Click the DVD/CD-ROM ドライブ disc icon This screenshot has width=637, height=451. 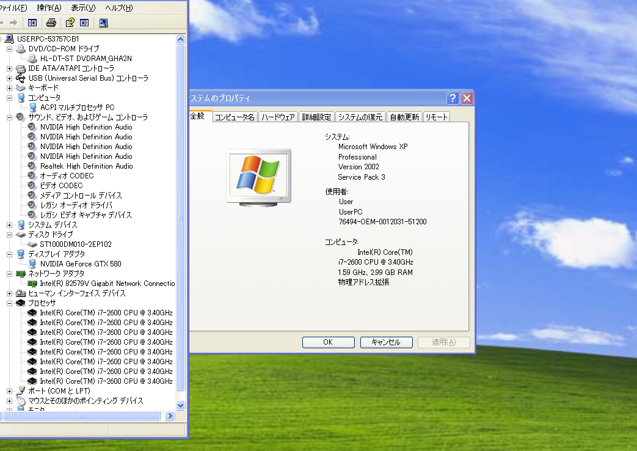tap(21, 49)
